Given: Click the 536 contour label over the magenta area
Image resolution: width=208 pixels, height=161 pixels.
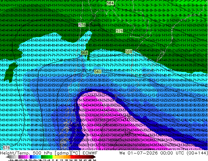Looking at the screenshot, I should click(x=128, y=117).
